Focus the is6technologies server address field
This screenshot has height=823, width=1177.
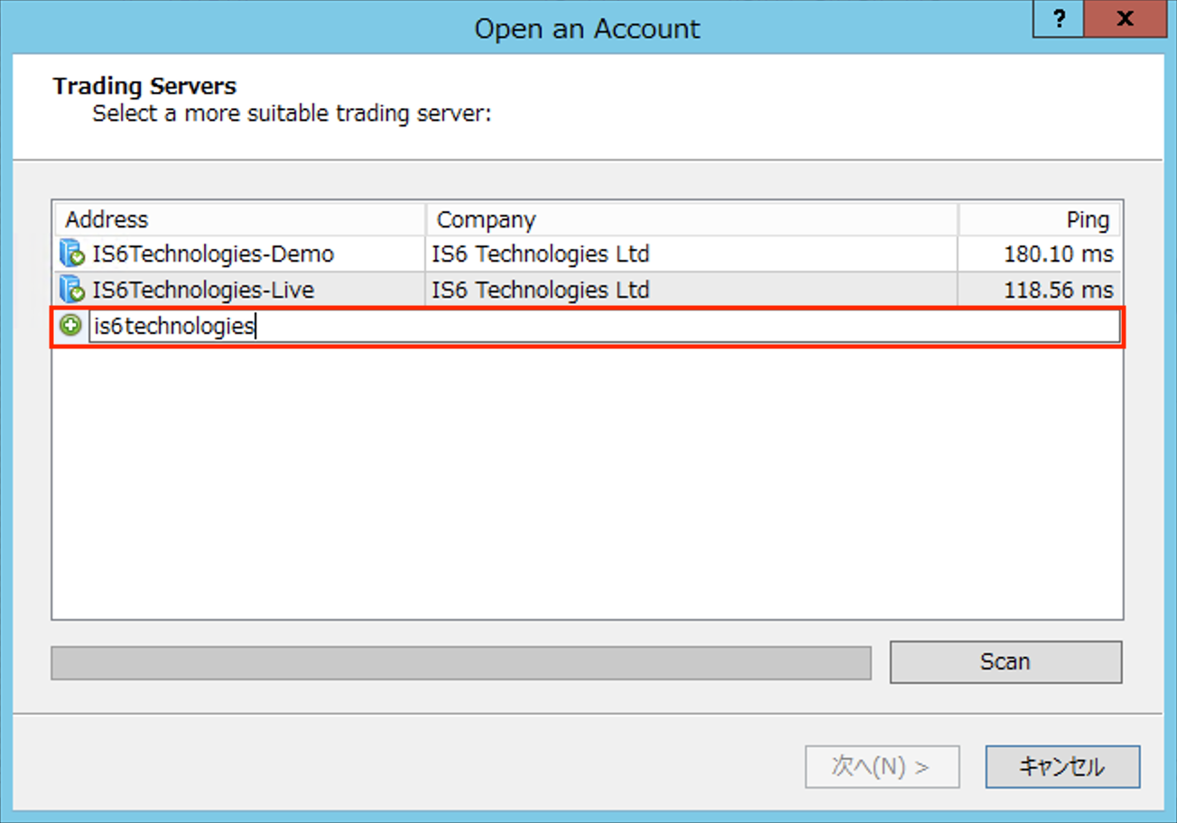coord(603,327)
